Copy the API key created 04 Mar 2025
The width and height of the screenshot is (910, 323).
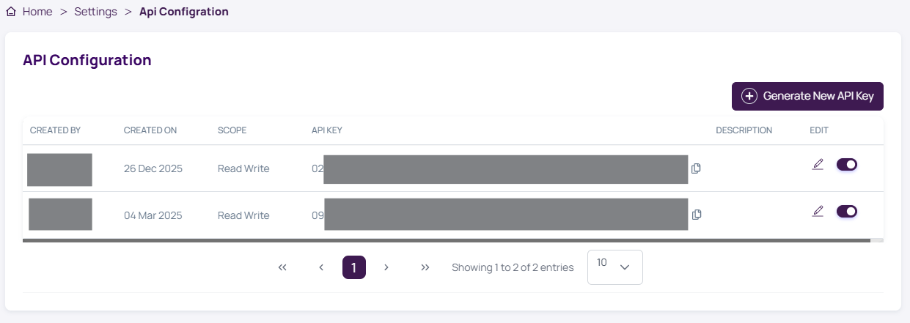(697, 215)
